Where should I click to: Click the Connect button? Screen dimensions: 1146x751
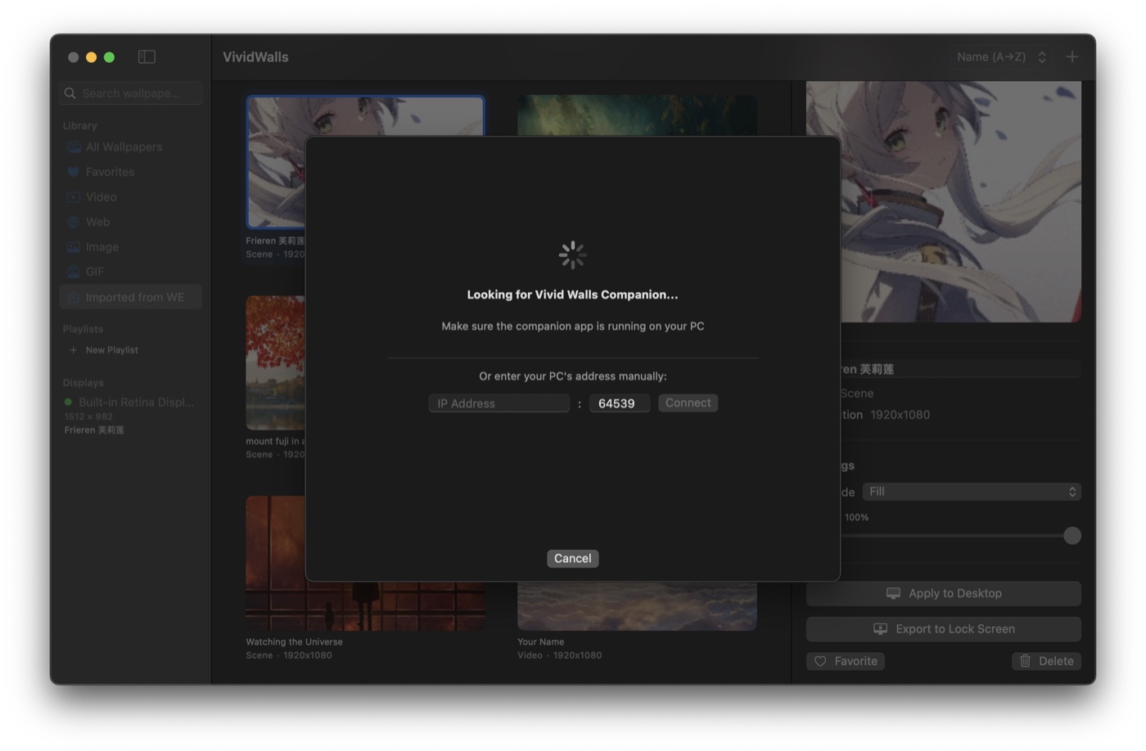click(688, 403)
